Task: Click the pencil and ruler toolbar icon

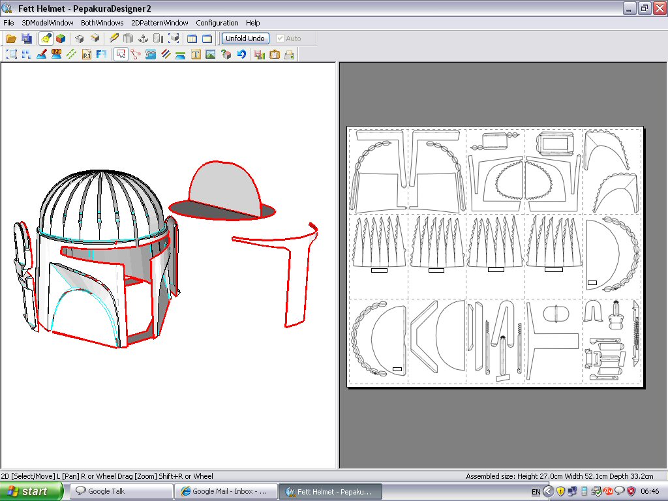Action: [x=114, y=38]
